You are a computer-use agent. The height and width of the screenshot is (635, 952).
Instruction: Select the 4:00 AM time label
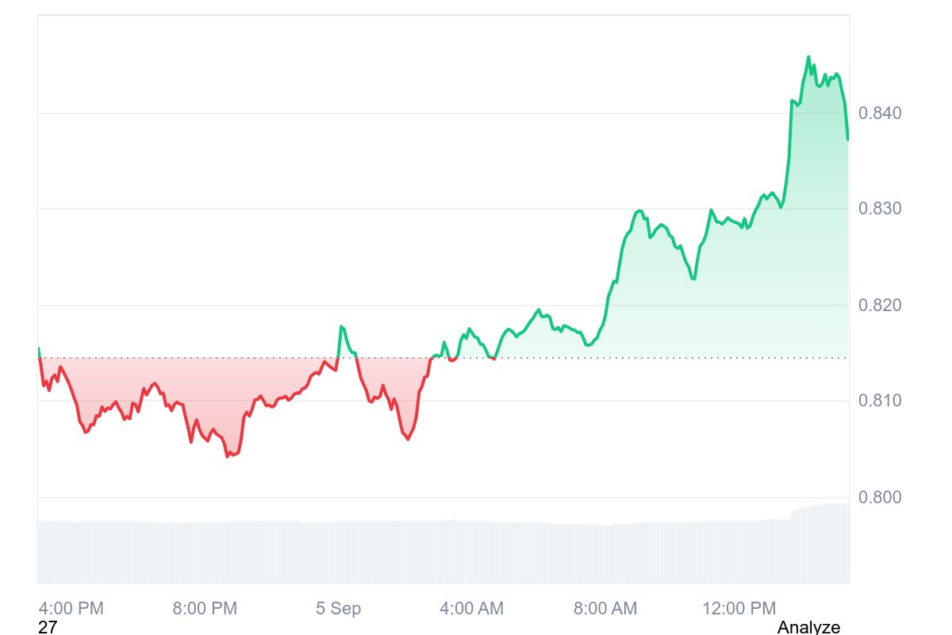tap(472, 609)
